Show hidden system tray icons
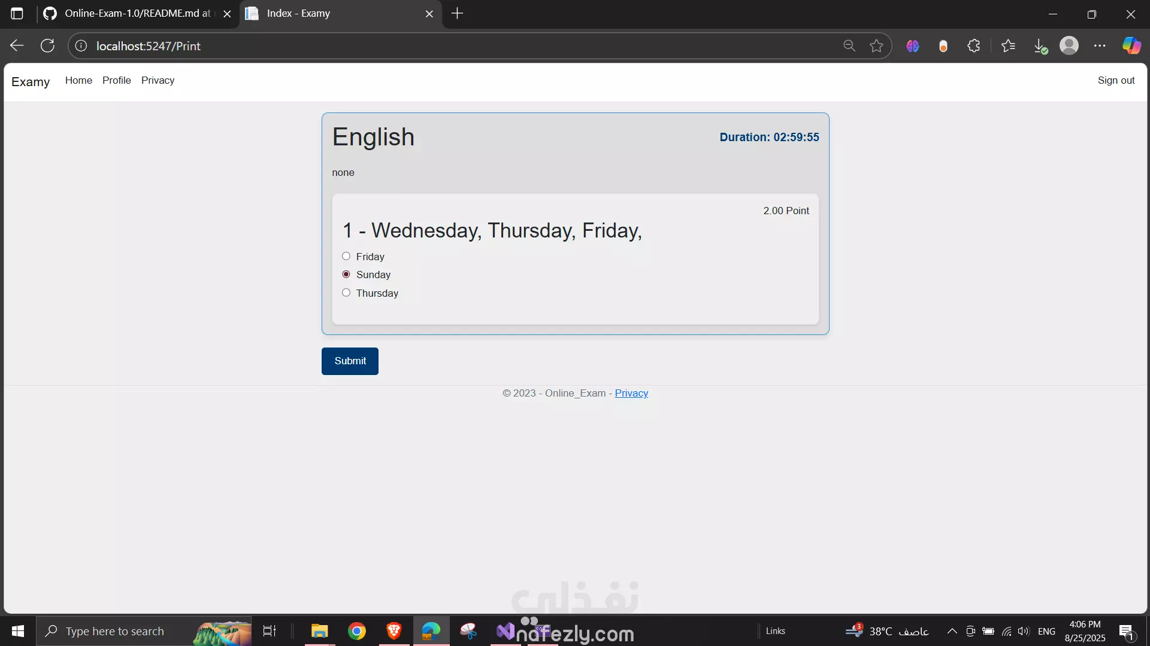 point(952,631)
